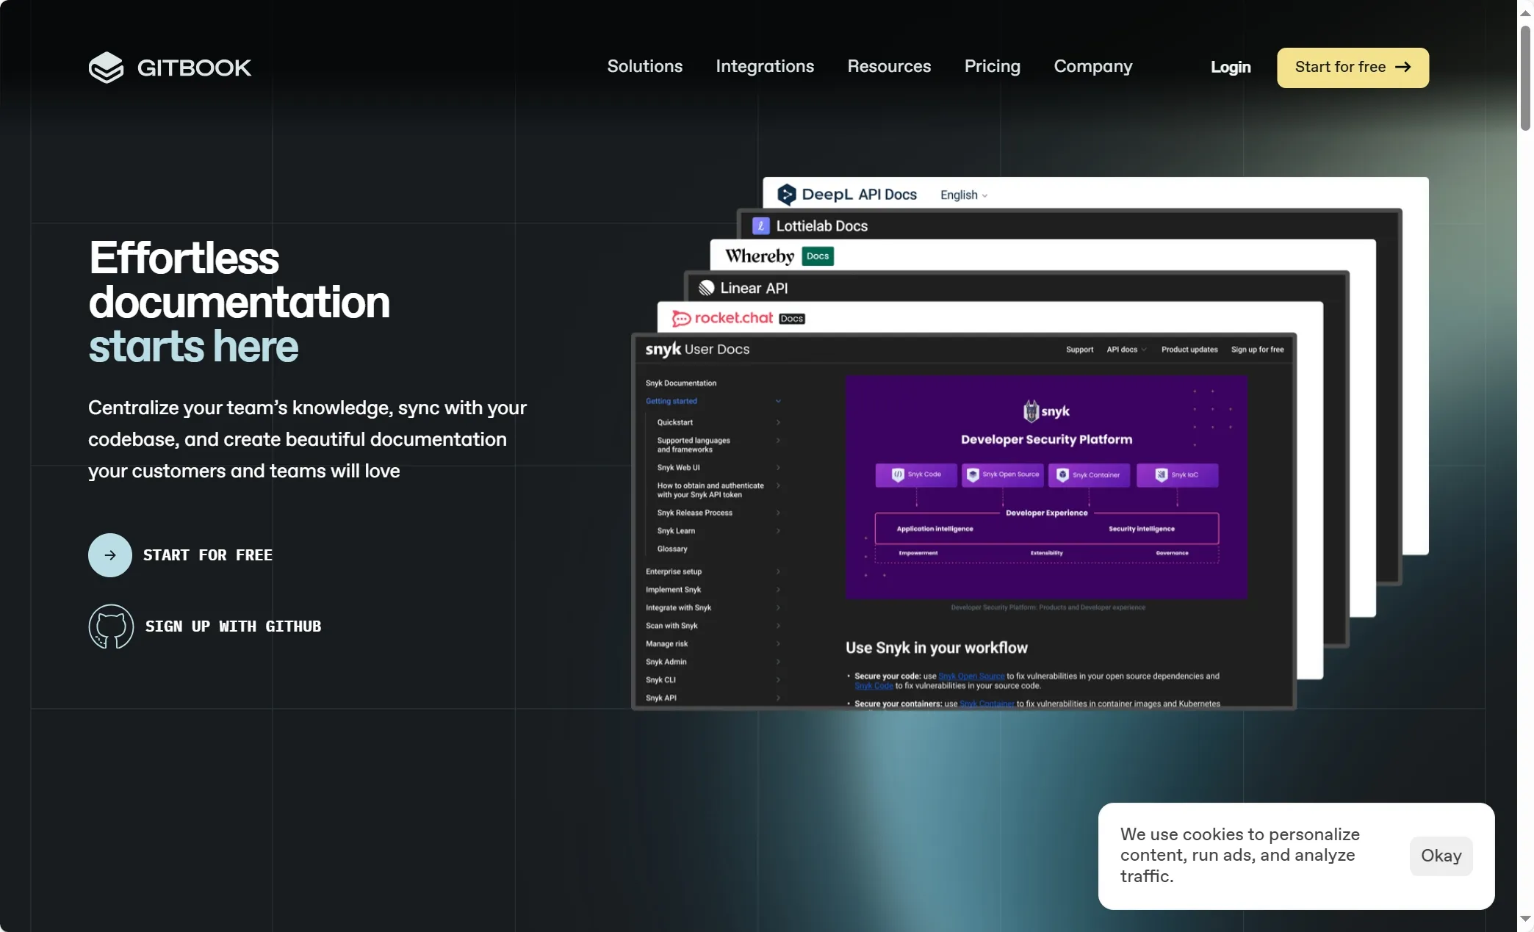Image resolution: width=1534 pixels, height=932 pixels.
Task: Click the Whereby green Docs badge
Action: (x=817, y=256)
